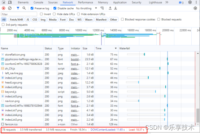
Task: Click script icon beside beyond.js
Action: click(3, 92)
